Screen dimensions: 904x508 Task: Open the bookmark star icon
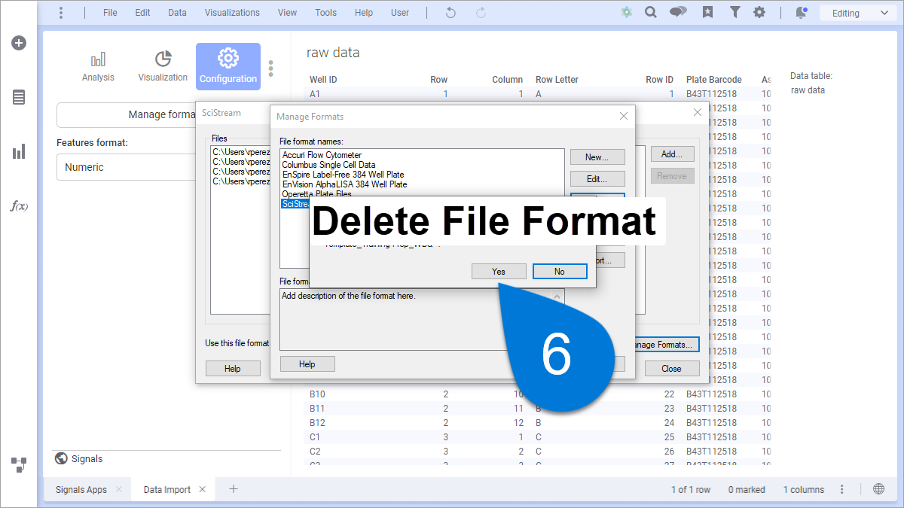[707, 13]
